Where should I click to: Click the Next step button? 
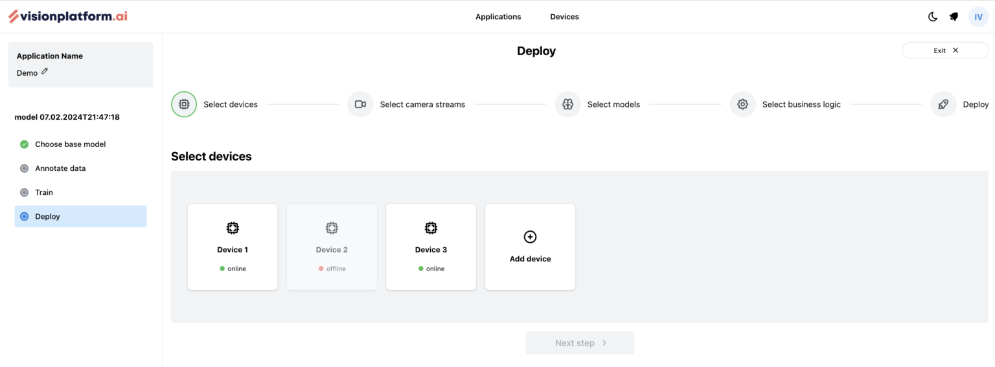pos(580,343)
